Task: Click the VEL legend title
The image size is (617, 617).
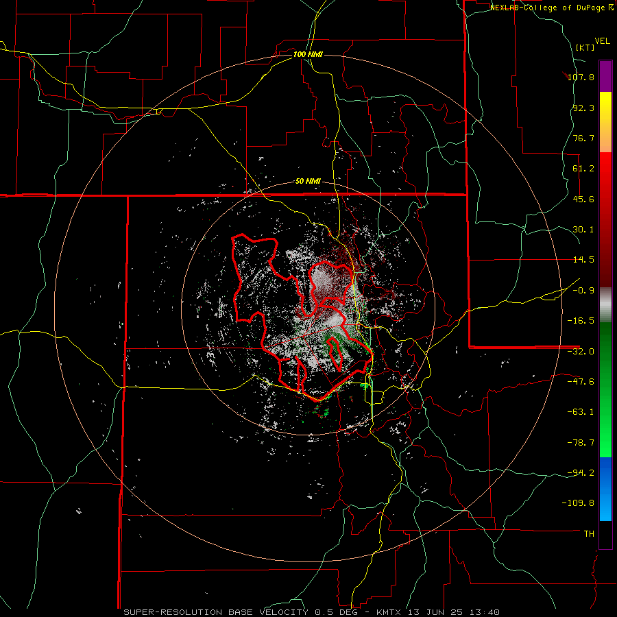Action: pyautogui.click(x=603, y=40)
